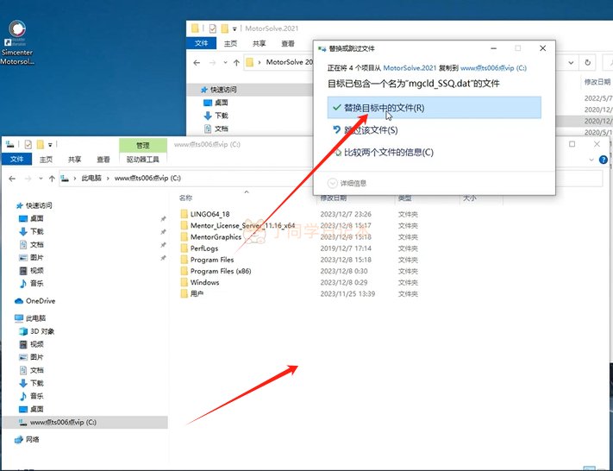The height and width of the screenshot is (471, 613).
Task: Select 音乐 under Quick access
Action: click(37, 283)
